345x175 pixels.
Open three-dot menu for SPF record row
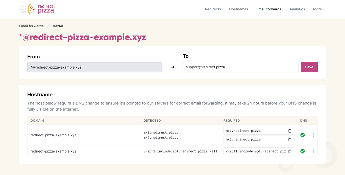(313, 151)
